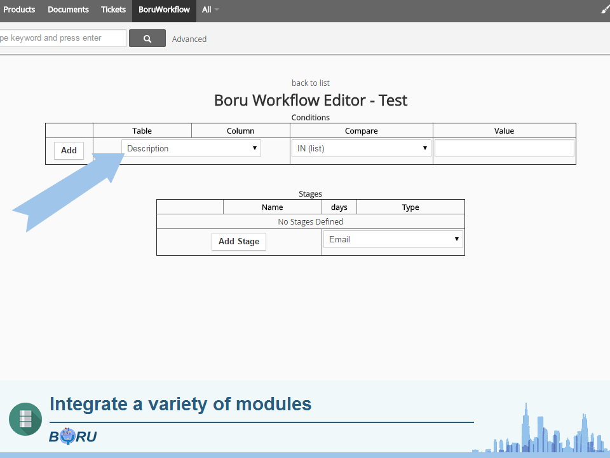The image size is (610, 458).
Task: Follow the back to list link
Action: tap(311, 83)
